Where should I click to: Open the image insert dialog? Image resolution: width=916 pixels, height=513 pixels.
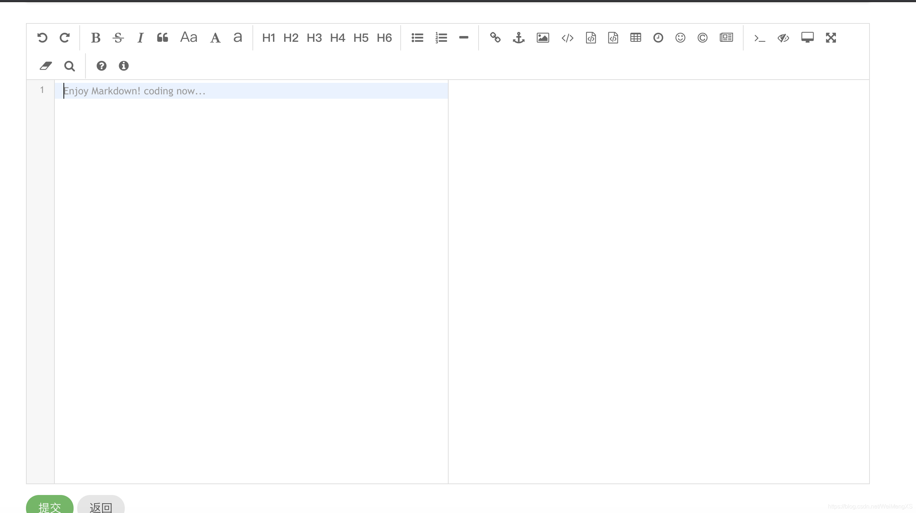click(543, 38)
